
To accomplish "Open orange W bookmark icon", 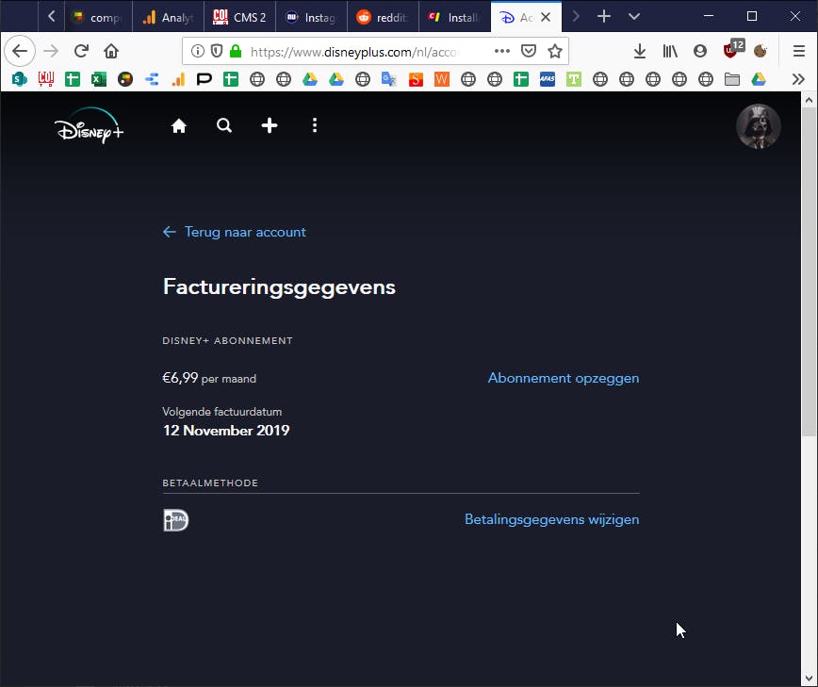I will point(442,79).
